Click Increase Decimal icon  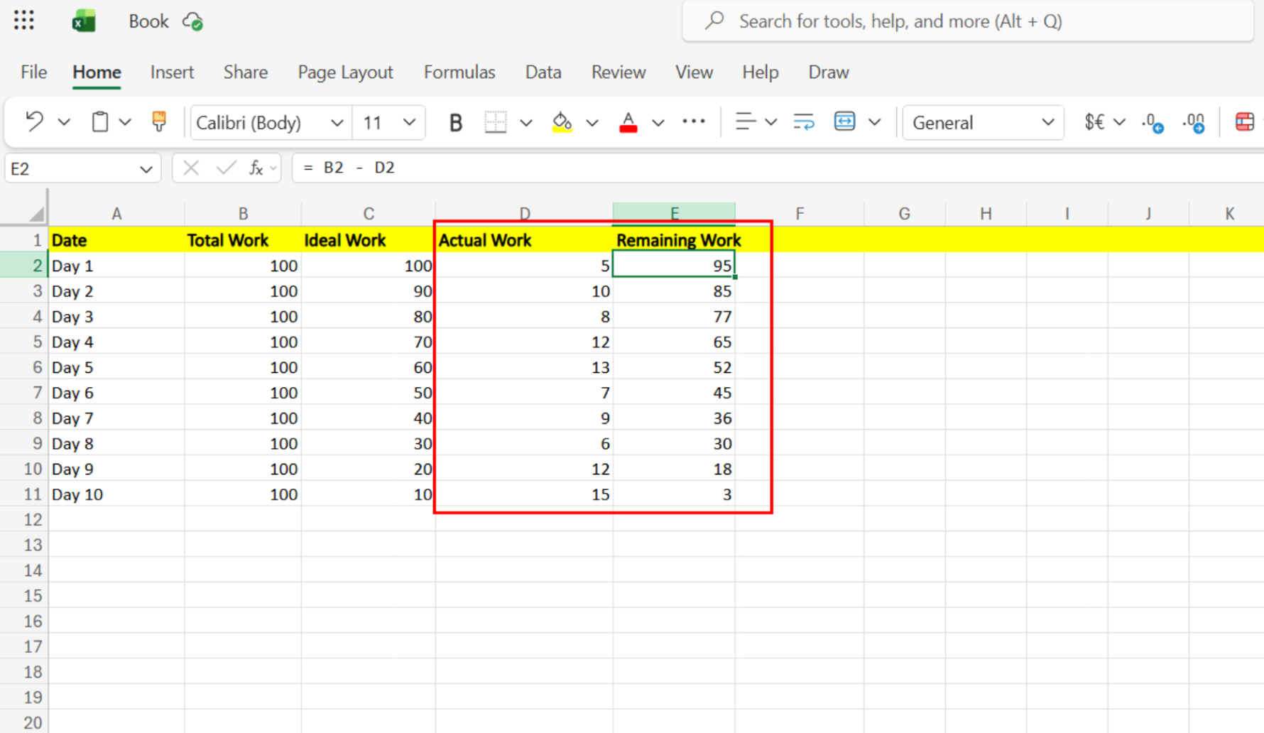[1194, 123]
